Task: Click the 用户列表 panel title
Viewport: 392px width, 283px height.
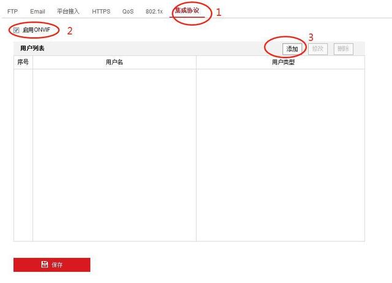Action: point(32,48)
